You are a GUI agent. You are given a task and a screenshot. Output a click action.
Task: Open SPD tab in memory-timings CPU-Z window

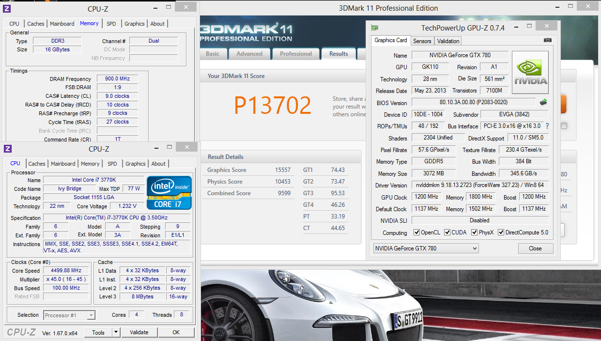pos(111,24)
